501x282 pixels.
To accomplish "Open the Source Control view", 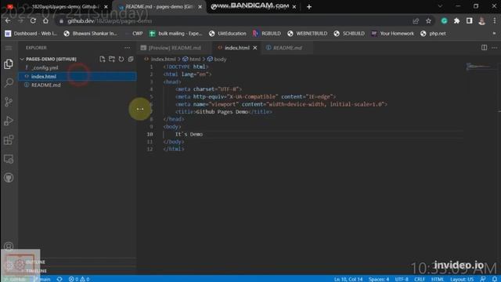I will [9, 102].
